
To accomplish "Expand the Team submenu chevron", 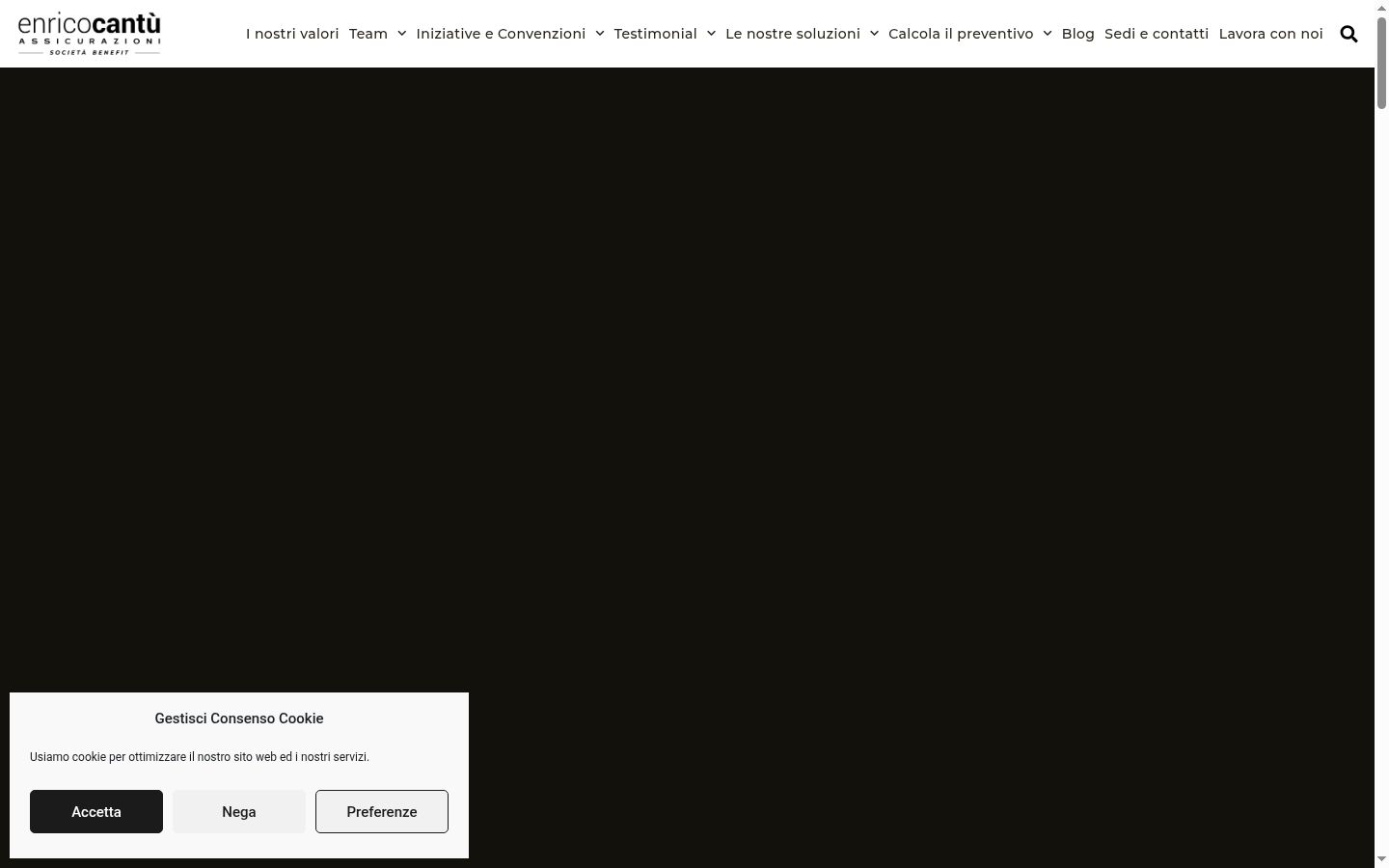I will (401, 34).
